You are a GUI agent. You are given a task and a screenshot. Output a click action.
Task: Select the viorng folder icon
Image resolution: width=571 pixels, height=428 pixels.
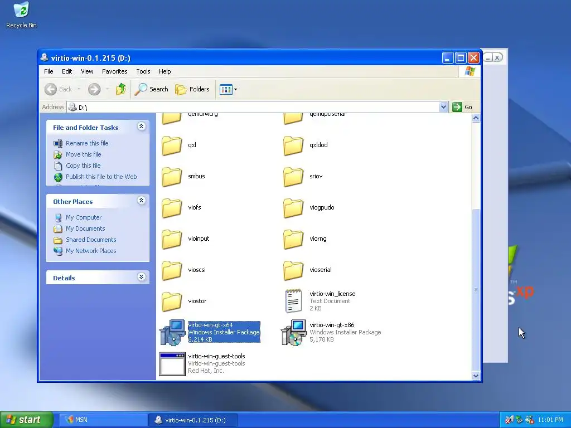293,240
